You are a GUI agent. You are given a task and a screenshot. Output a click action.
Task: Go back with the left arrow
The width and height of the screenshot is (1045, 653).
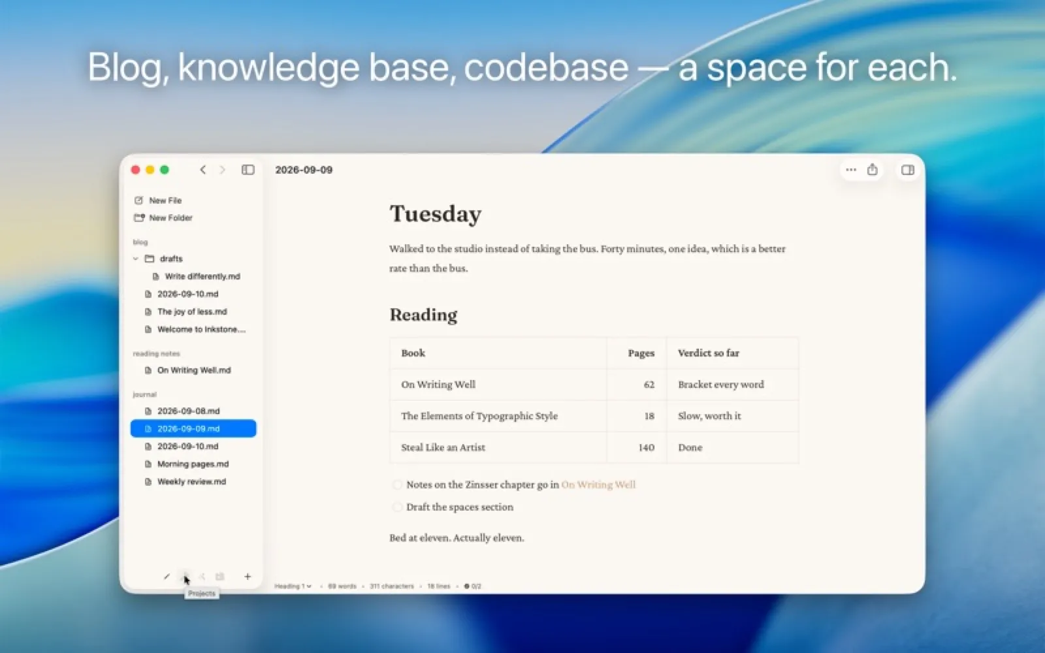[x=203, y=170]
